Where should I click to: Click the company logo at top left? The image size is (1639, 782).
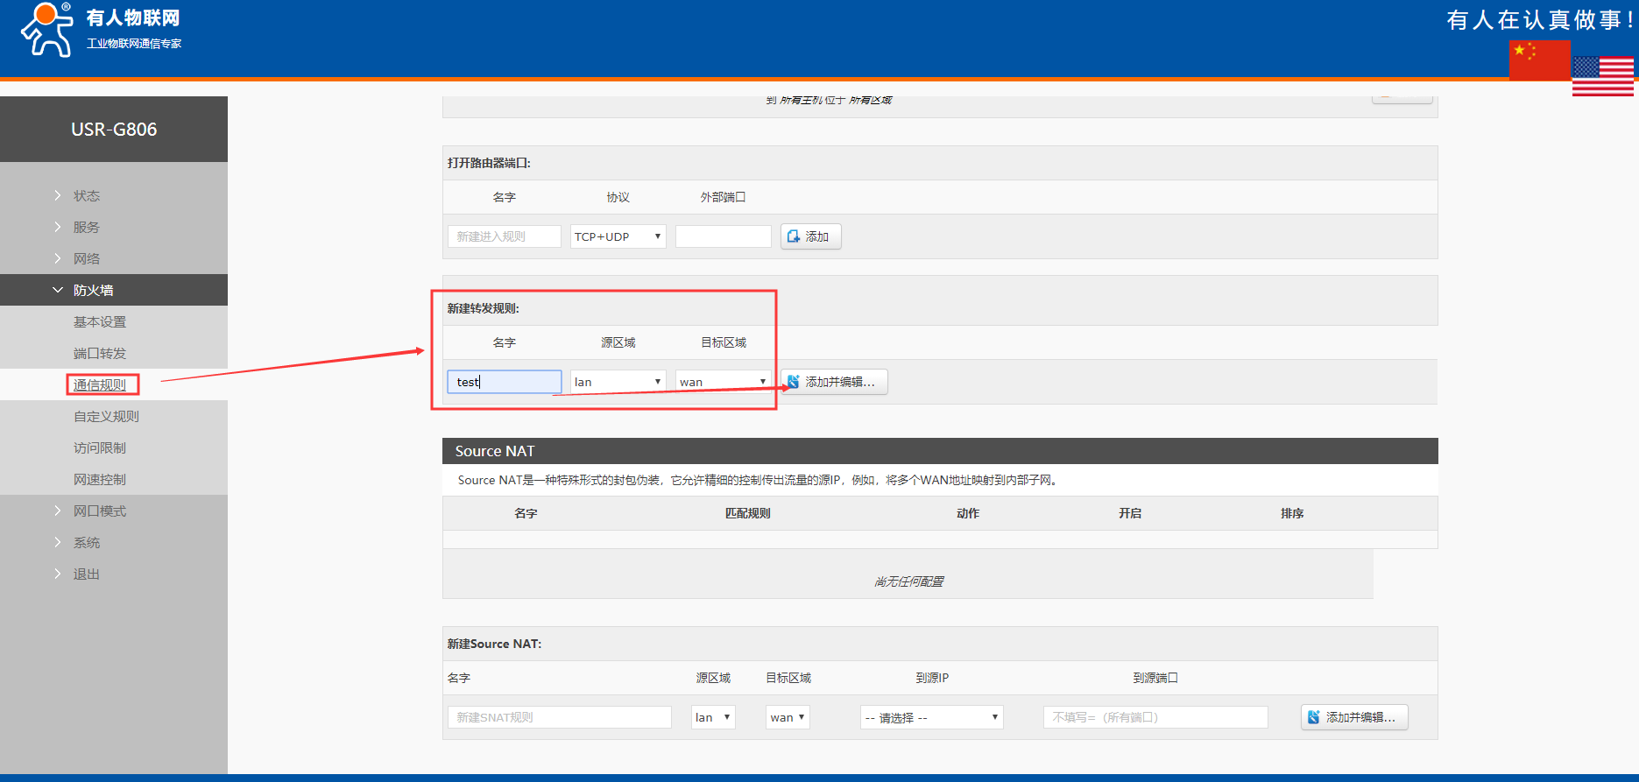[101, 31]
